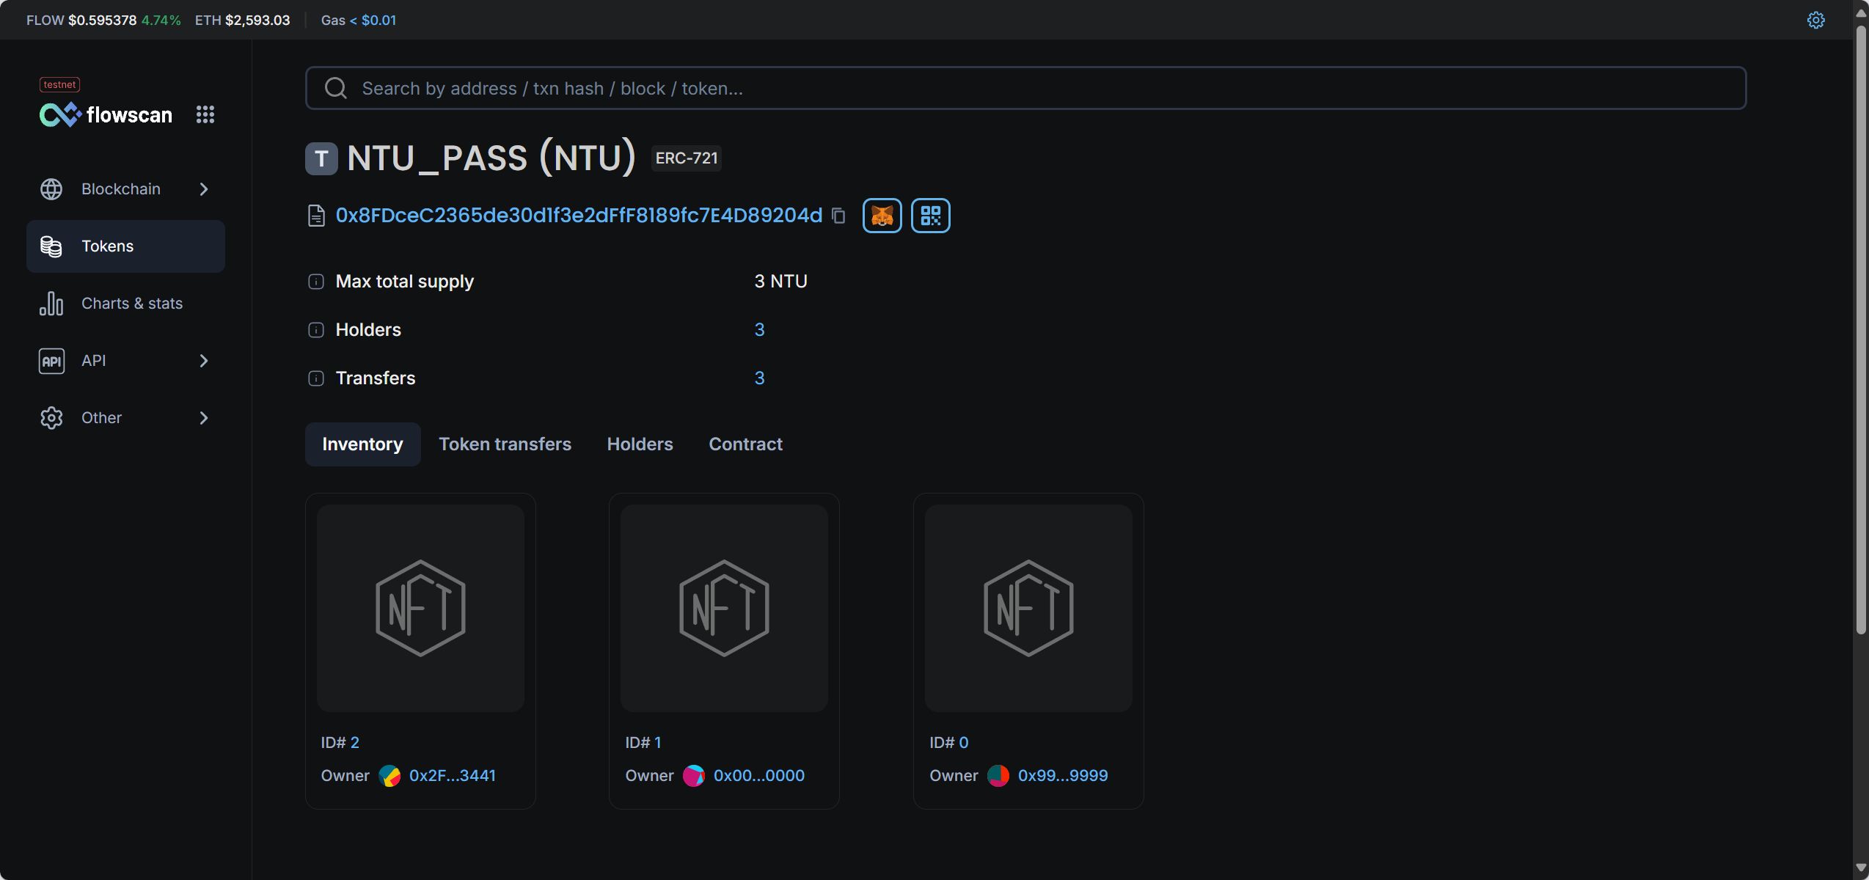
Task: Click the Holders count value 3
Action: coord(759,330)
